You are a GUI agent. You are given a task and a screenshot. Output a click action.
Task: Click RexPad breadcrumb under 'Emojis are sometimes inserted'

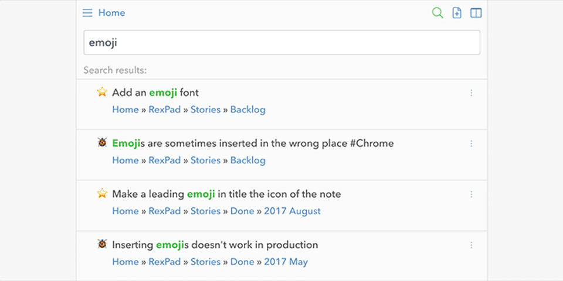164,160
